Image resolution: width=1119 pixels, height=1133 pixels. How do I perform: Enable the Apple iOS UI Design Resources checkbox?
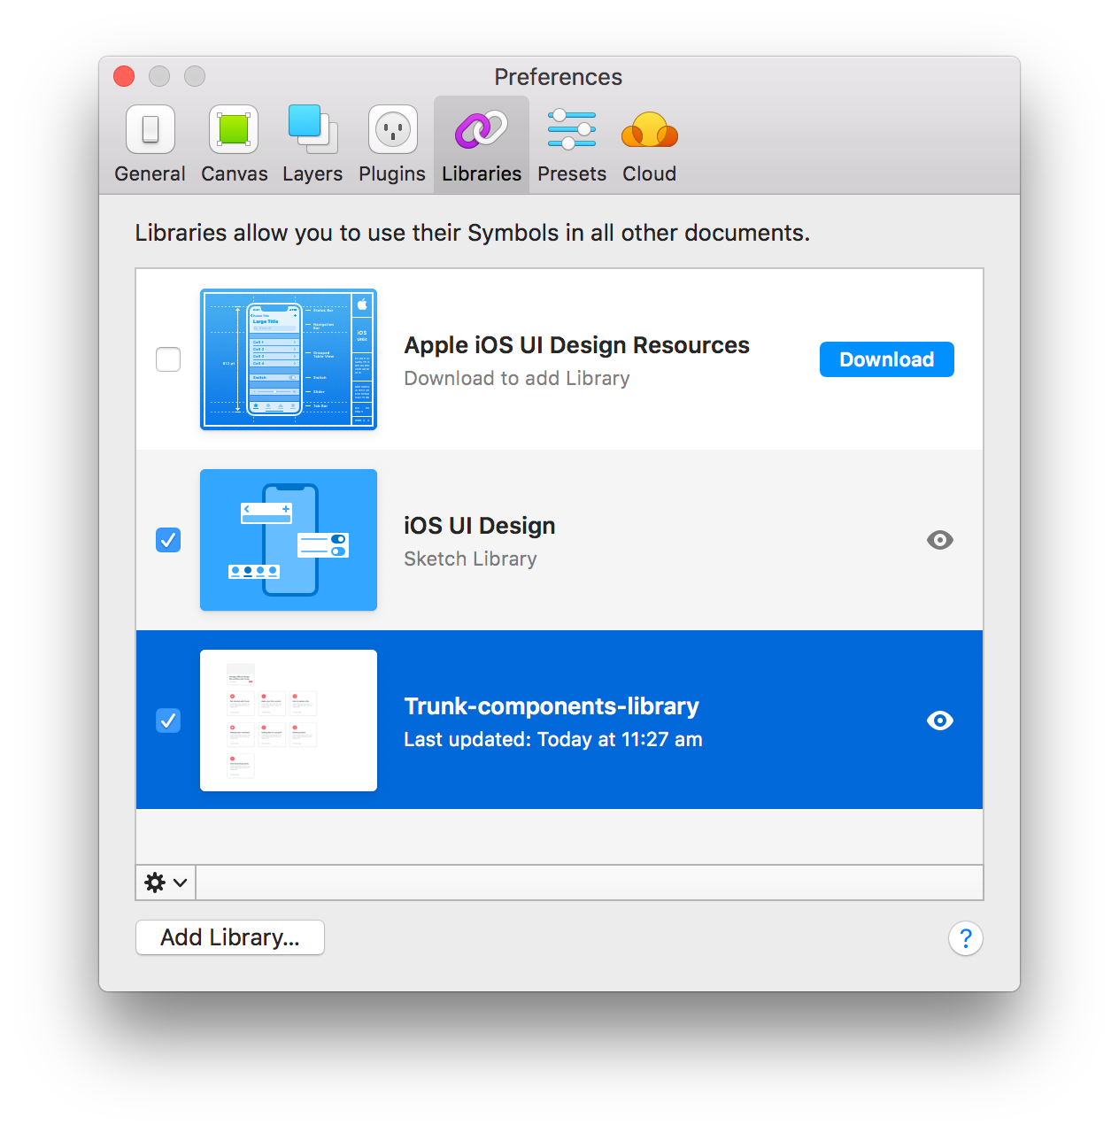click(168, 359)
